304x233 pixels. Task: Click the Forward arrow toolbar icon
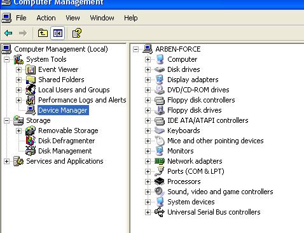[x=23, y=33]
